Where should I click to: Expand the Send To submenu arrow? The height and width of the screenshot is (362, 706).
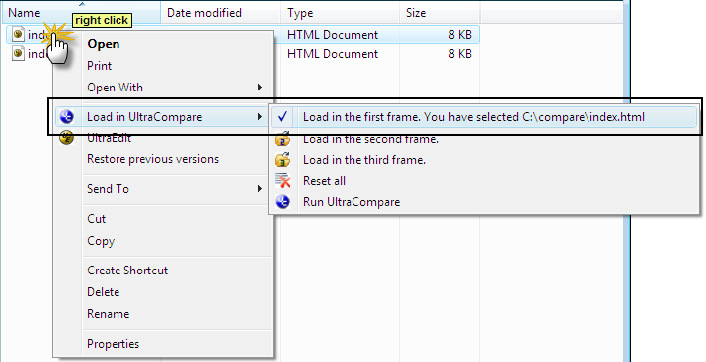click(x=260, y=189)
